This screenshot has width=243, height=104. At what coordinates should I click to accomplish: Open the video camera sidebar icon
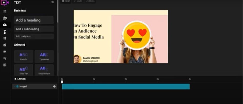[x=5, y=51]
